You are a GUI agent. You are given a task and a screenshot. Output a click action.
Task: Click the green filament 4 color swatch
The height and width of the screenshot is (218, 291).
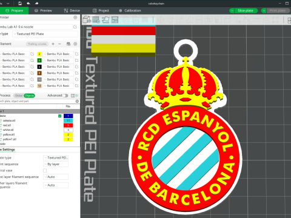tap(39, 60)
